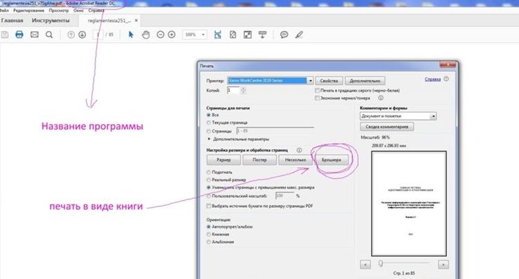
Task: Select the Текущая страница radio button
Action: [210, 122]
